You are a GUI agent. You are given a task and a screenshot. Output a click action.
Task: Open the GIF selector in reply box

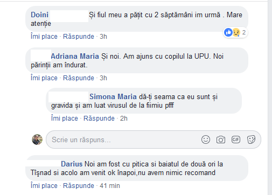click(236, 140)
